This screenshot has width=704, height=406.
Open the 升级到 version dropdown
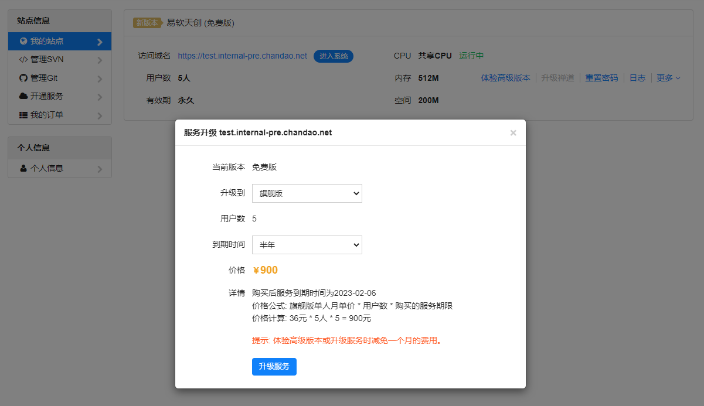[x=307, y=193]
